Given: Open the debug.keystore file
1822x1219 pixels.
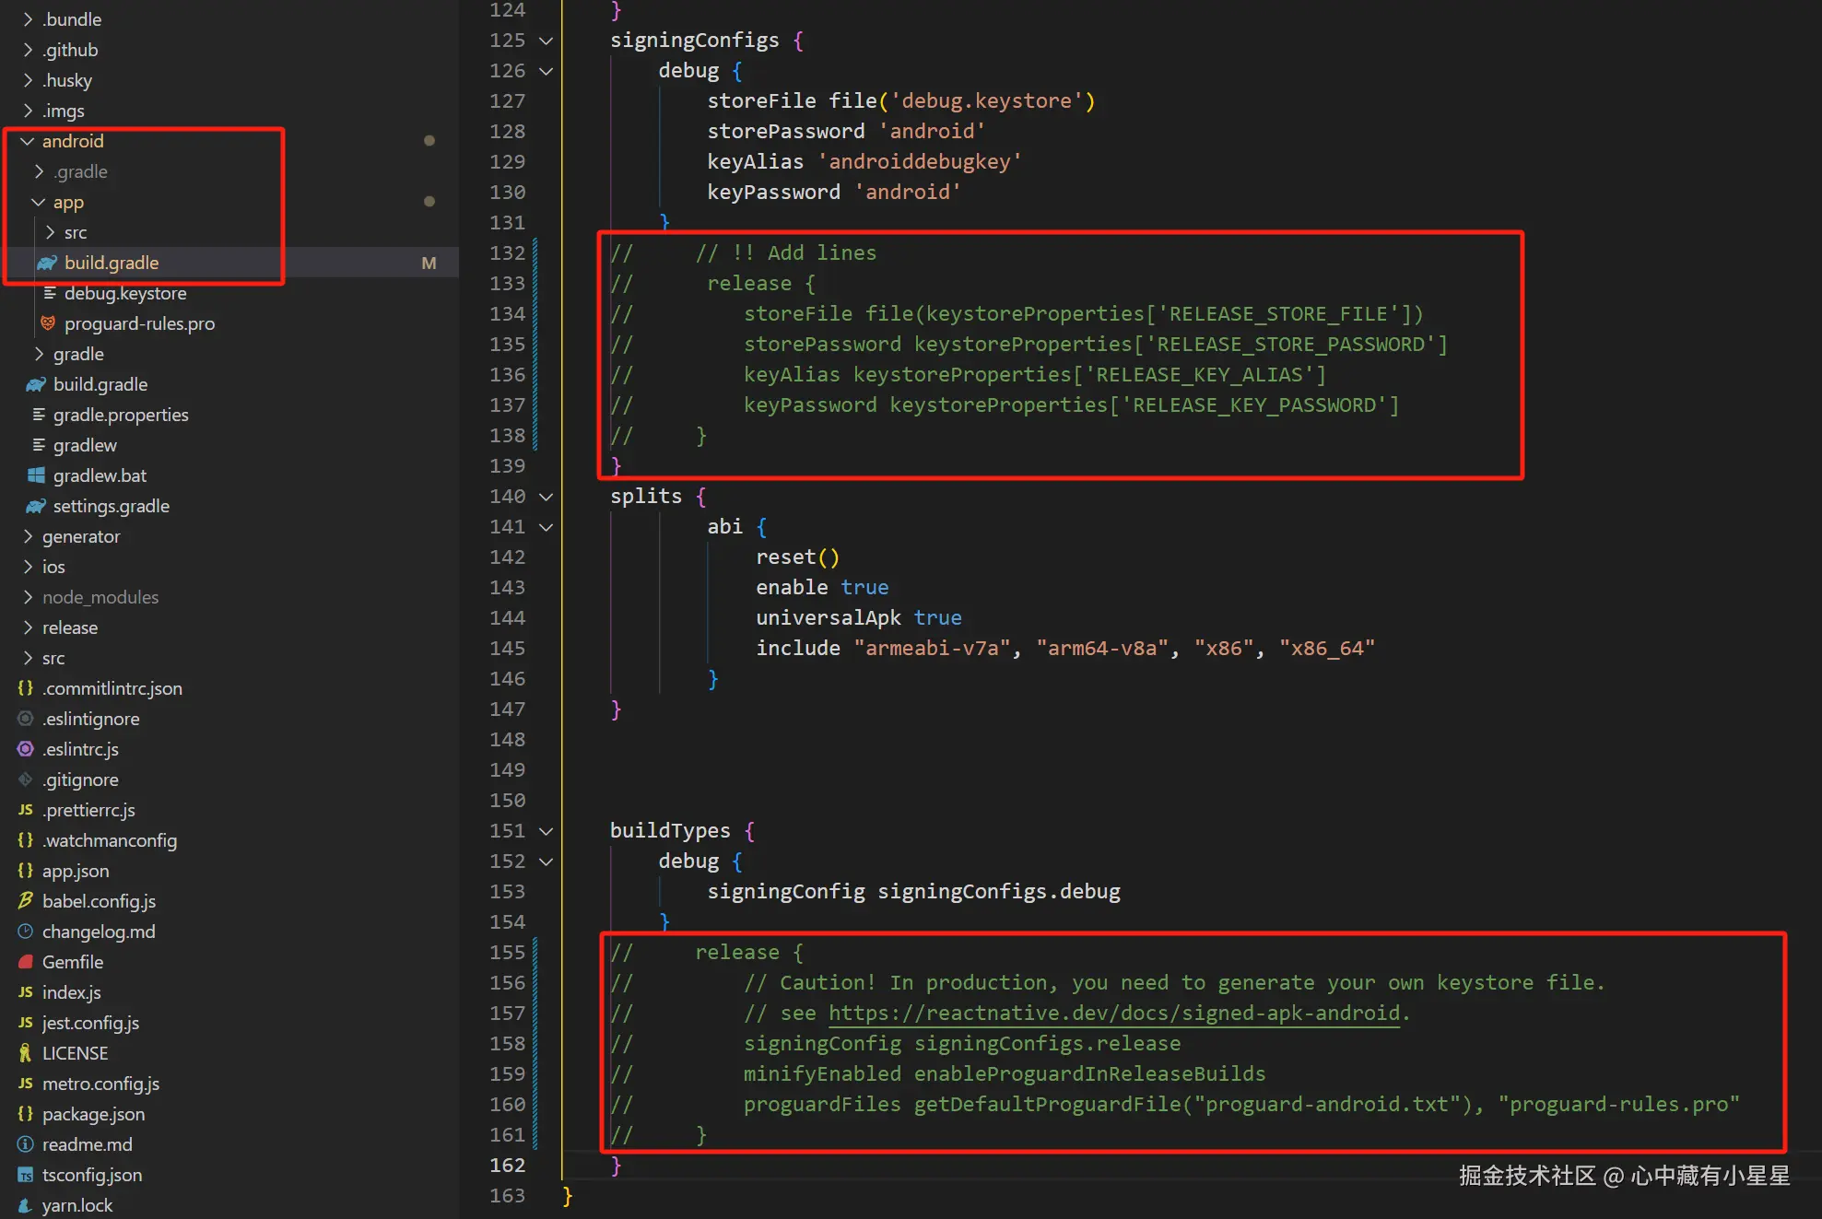Looking at the screenshot, I should coord(125,293).
